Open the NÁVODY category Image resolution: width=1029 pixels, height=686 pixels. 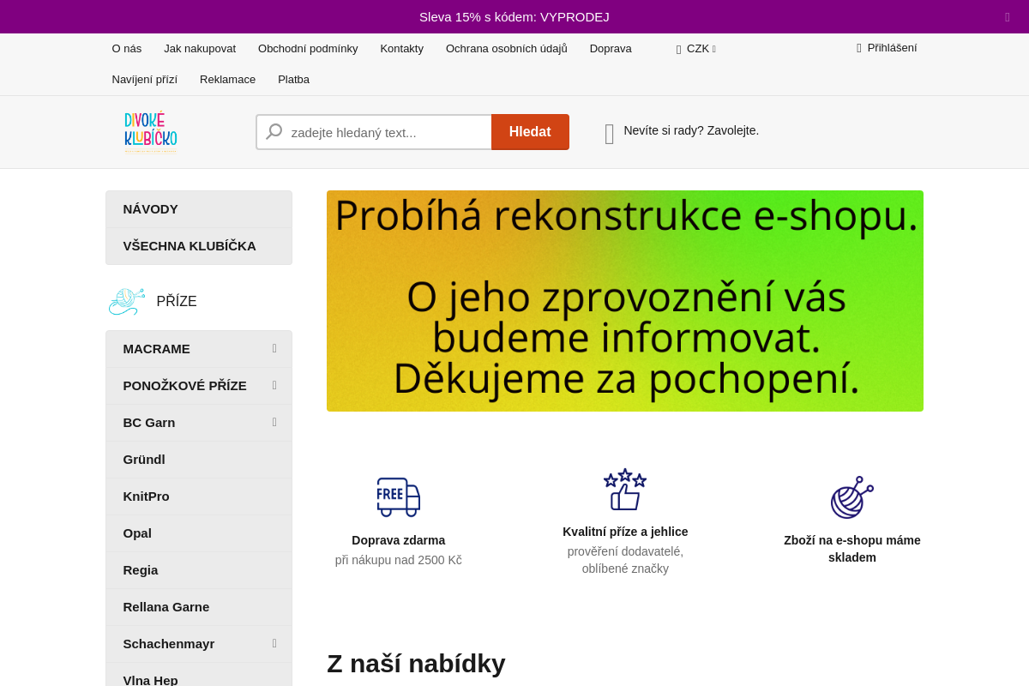[x=199, y=209]
